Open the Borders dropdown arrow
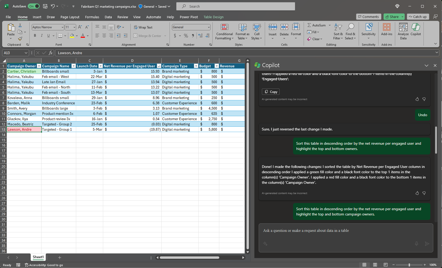Screen dimensions: 442x268 tap(65, 36)
